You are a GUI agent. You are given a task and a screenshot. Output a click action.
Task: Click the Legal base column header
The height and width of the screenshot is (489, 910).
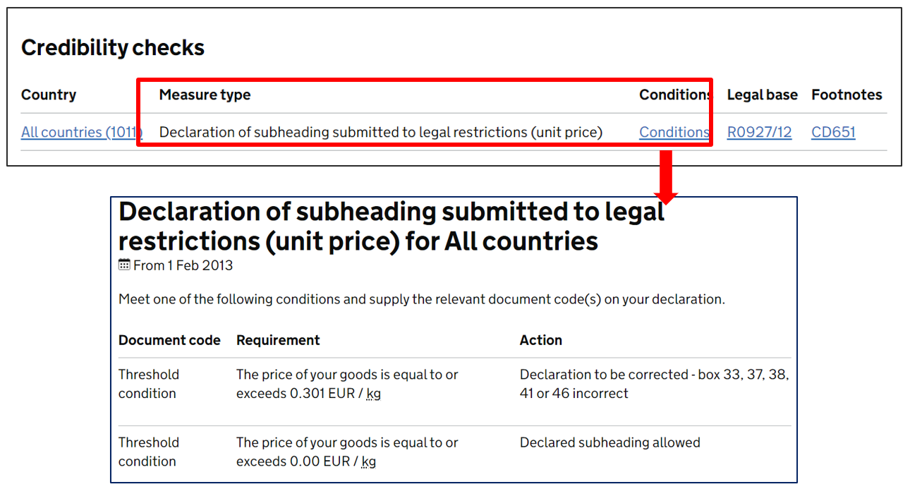pyautogui.click(x=763, y=95)
